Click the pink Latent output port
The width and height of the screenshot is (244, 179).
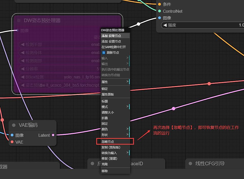coord(53,135)
